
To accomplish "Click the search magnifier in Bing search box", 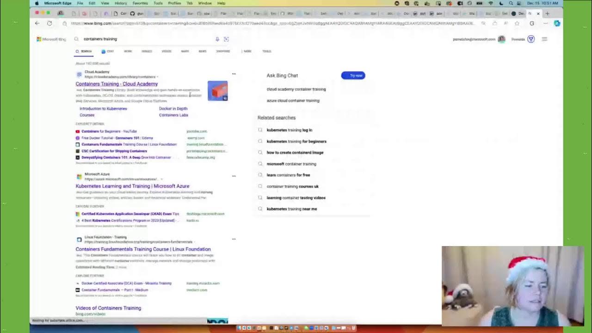I will pos(76,39).
